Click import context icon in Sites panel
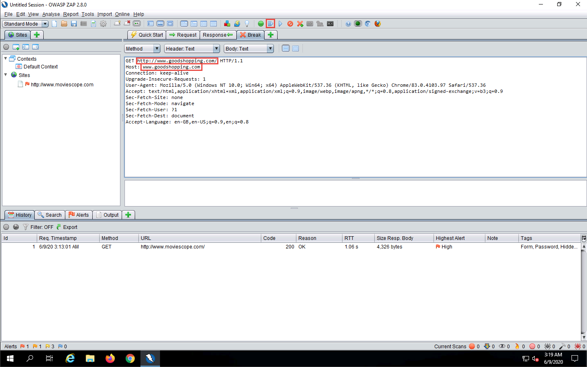 click(26, 47)
